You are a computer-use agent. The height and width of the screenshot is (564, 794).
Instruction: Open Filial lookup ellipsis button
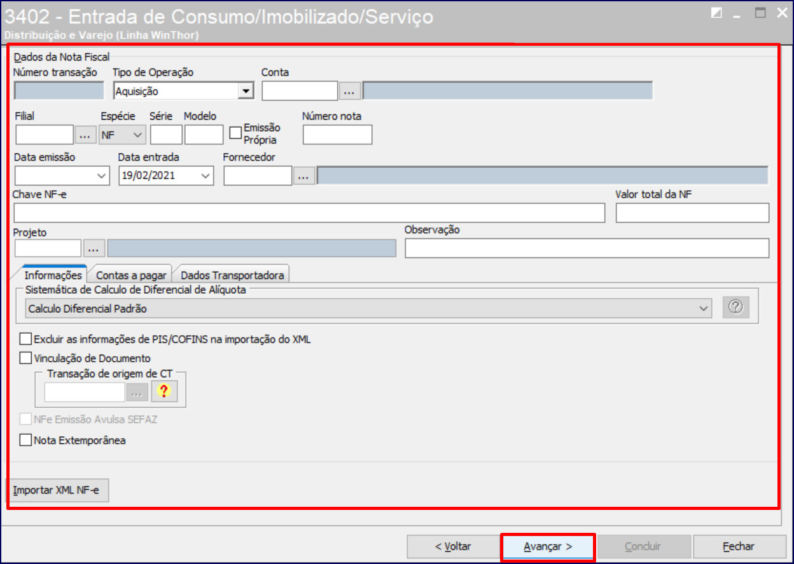pos(85,135)
